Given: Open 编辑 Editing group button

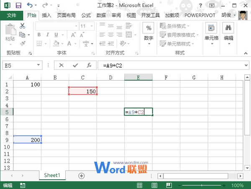Looking at the screenshot, I should (228, 34).
